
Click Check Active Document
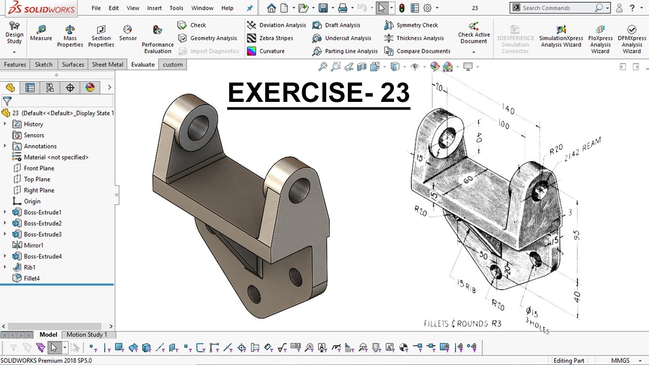pyautogui.click(x=474, y=33)
